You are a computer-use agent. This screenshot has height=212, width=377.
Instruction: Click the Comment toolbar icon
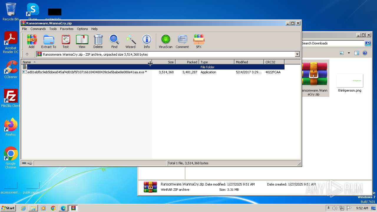click(x=182, y=41)
